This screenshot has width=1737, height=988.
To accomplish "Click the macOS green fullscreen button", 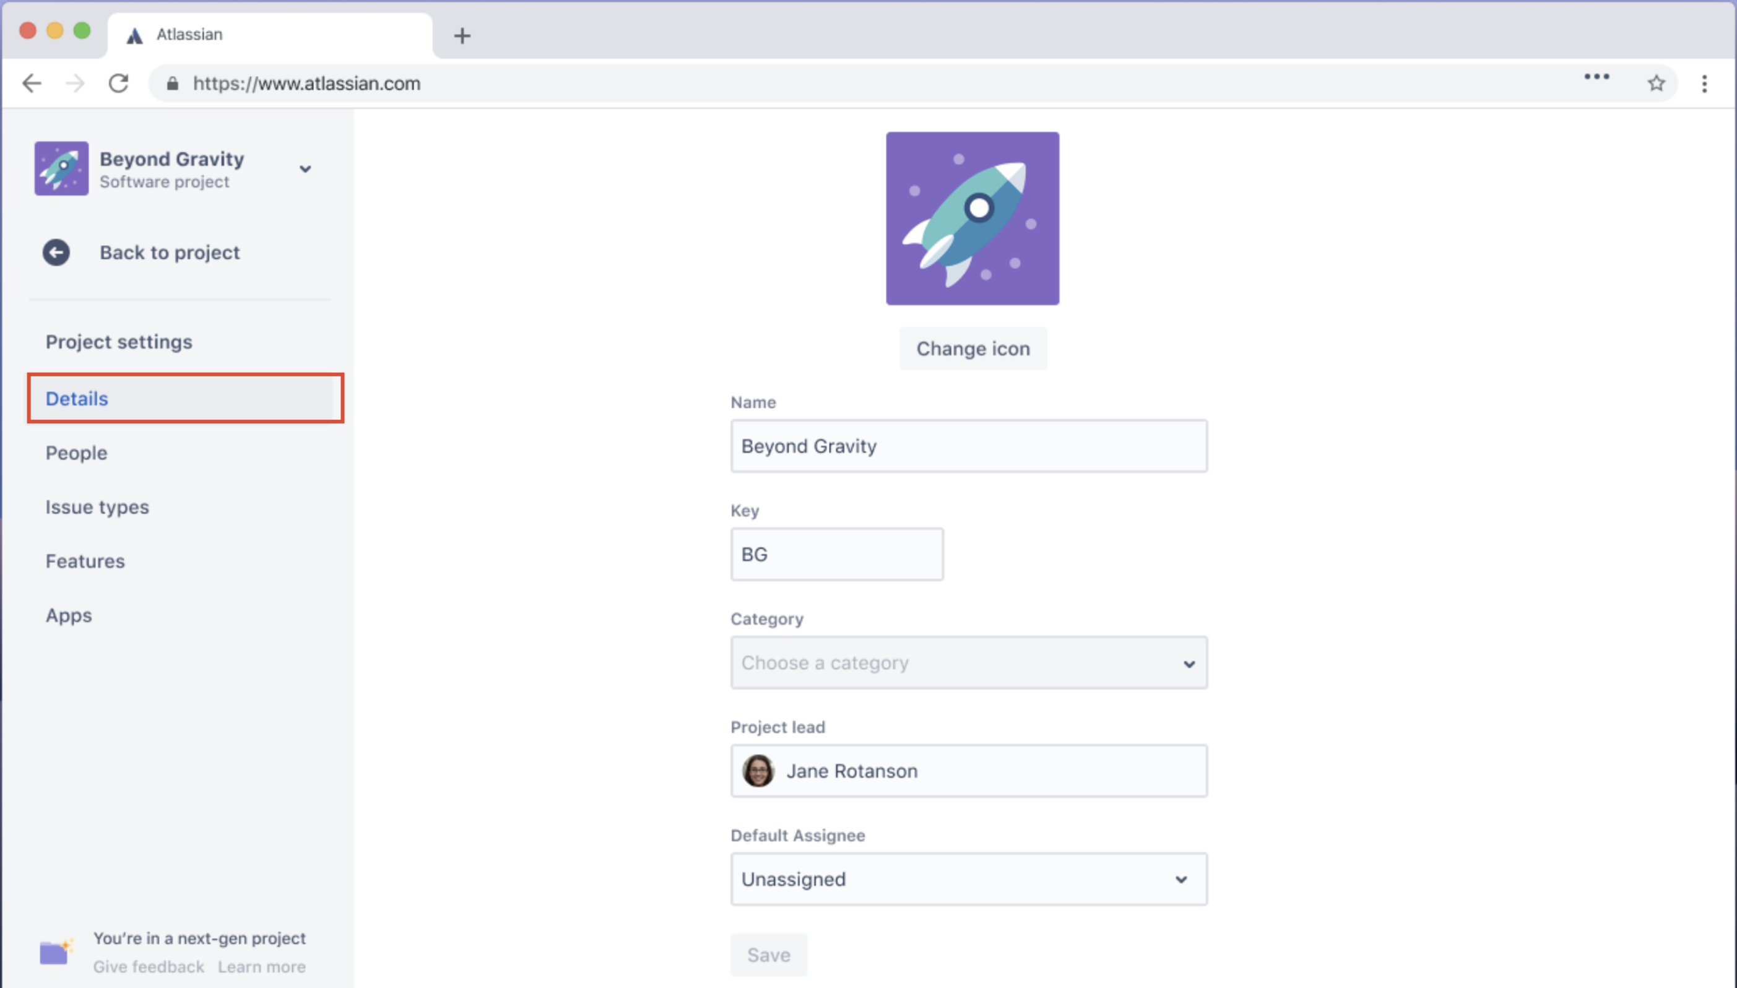I will tap(82, 31).
